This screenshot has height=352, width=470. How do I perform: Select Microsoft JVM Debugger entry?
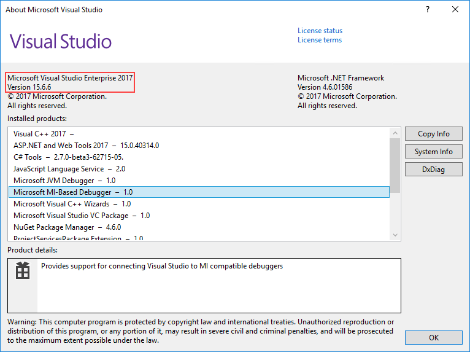click(199, 181)
